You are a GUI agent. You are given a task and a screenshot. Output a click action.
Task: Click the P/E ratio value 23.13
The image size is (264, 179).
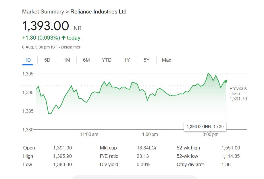(x=142, y=156)
